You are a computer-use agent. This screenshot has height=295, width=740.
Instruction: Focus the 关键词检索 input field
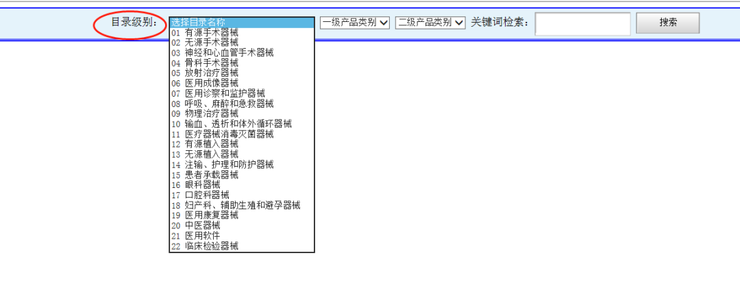pos(583,23)
